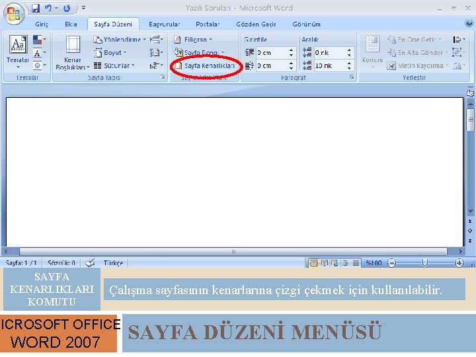Switch to the Ekle tab
This screenshot has height=357, width=476.
tap(71, 24)
